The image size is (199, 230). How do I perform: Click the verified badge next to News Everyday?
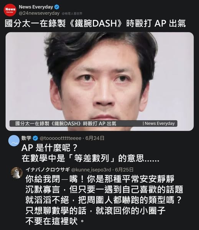57,7
